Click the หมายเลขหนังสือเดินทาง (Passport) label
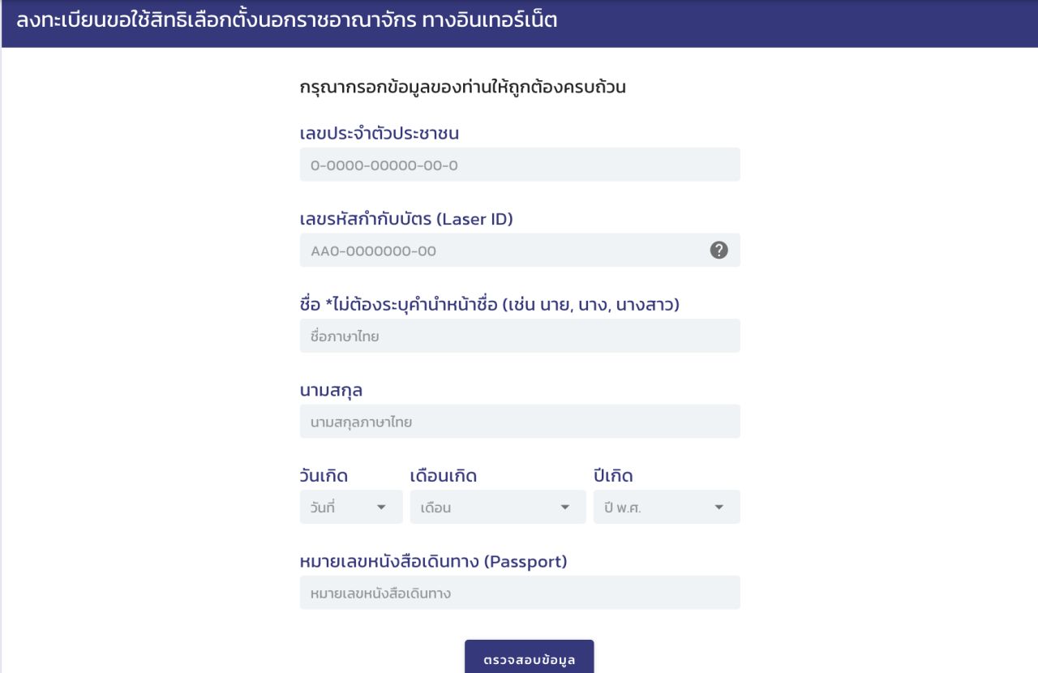This screenshot has width=1038, height=673. coord(433,561)
